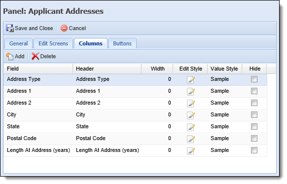The image size is (287, 184).
Task: Click the Field column header
Action: [38, 69]
